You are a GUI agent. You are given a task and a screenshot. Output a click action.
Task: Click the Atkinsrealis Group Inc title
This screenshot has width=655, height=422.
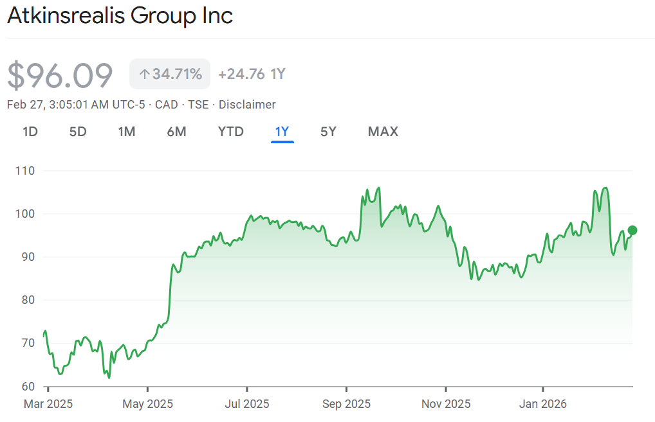[120, 16]
